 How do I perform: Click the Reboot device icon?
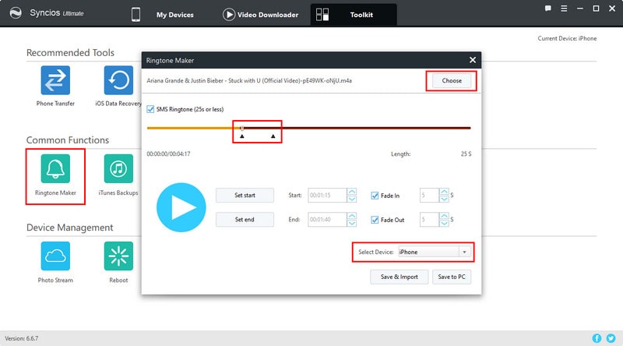tap(118, 256)
